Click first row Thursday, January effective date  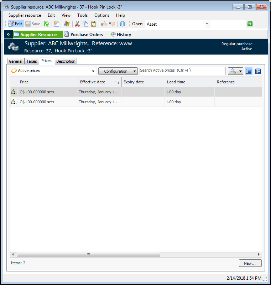(99, 92)
